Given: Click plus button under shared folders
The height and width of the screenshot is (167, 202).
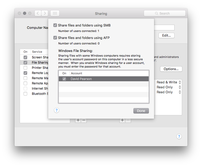Looking at the screenshot, I should click(x=78, y=120).
